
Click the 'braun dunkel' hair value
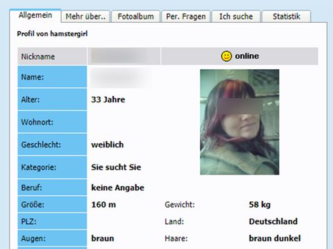tap(275, 239)
